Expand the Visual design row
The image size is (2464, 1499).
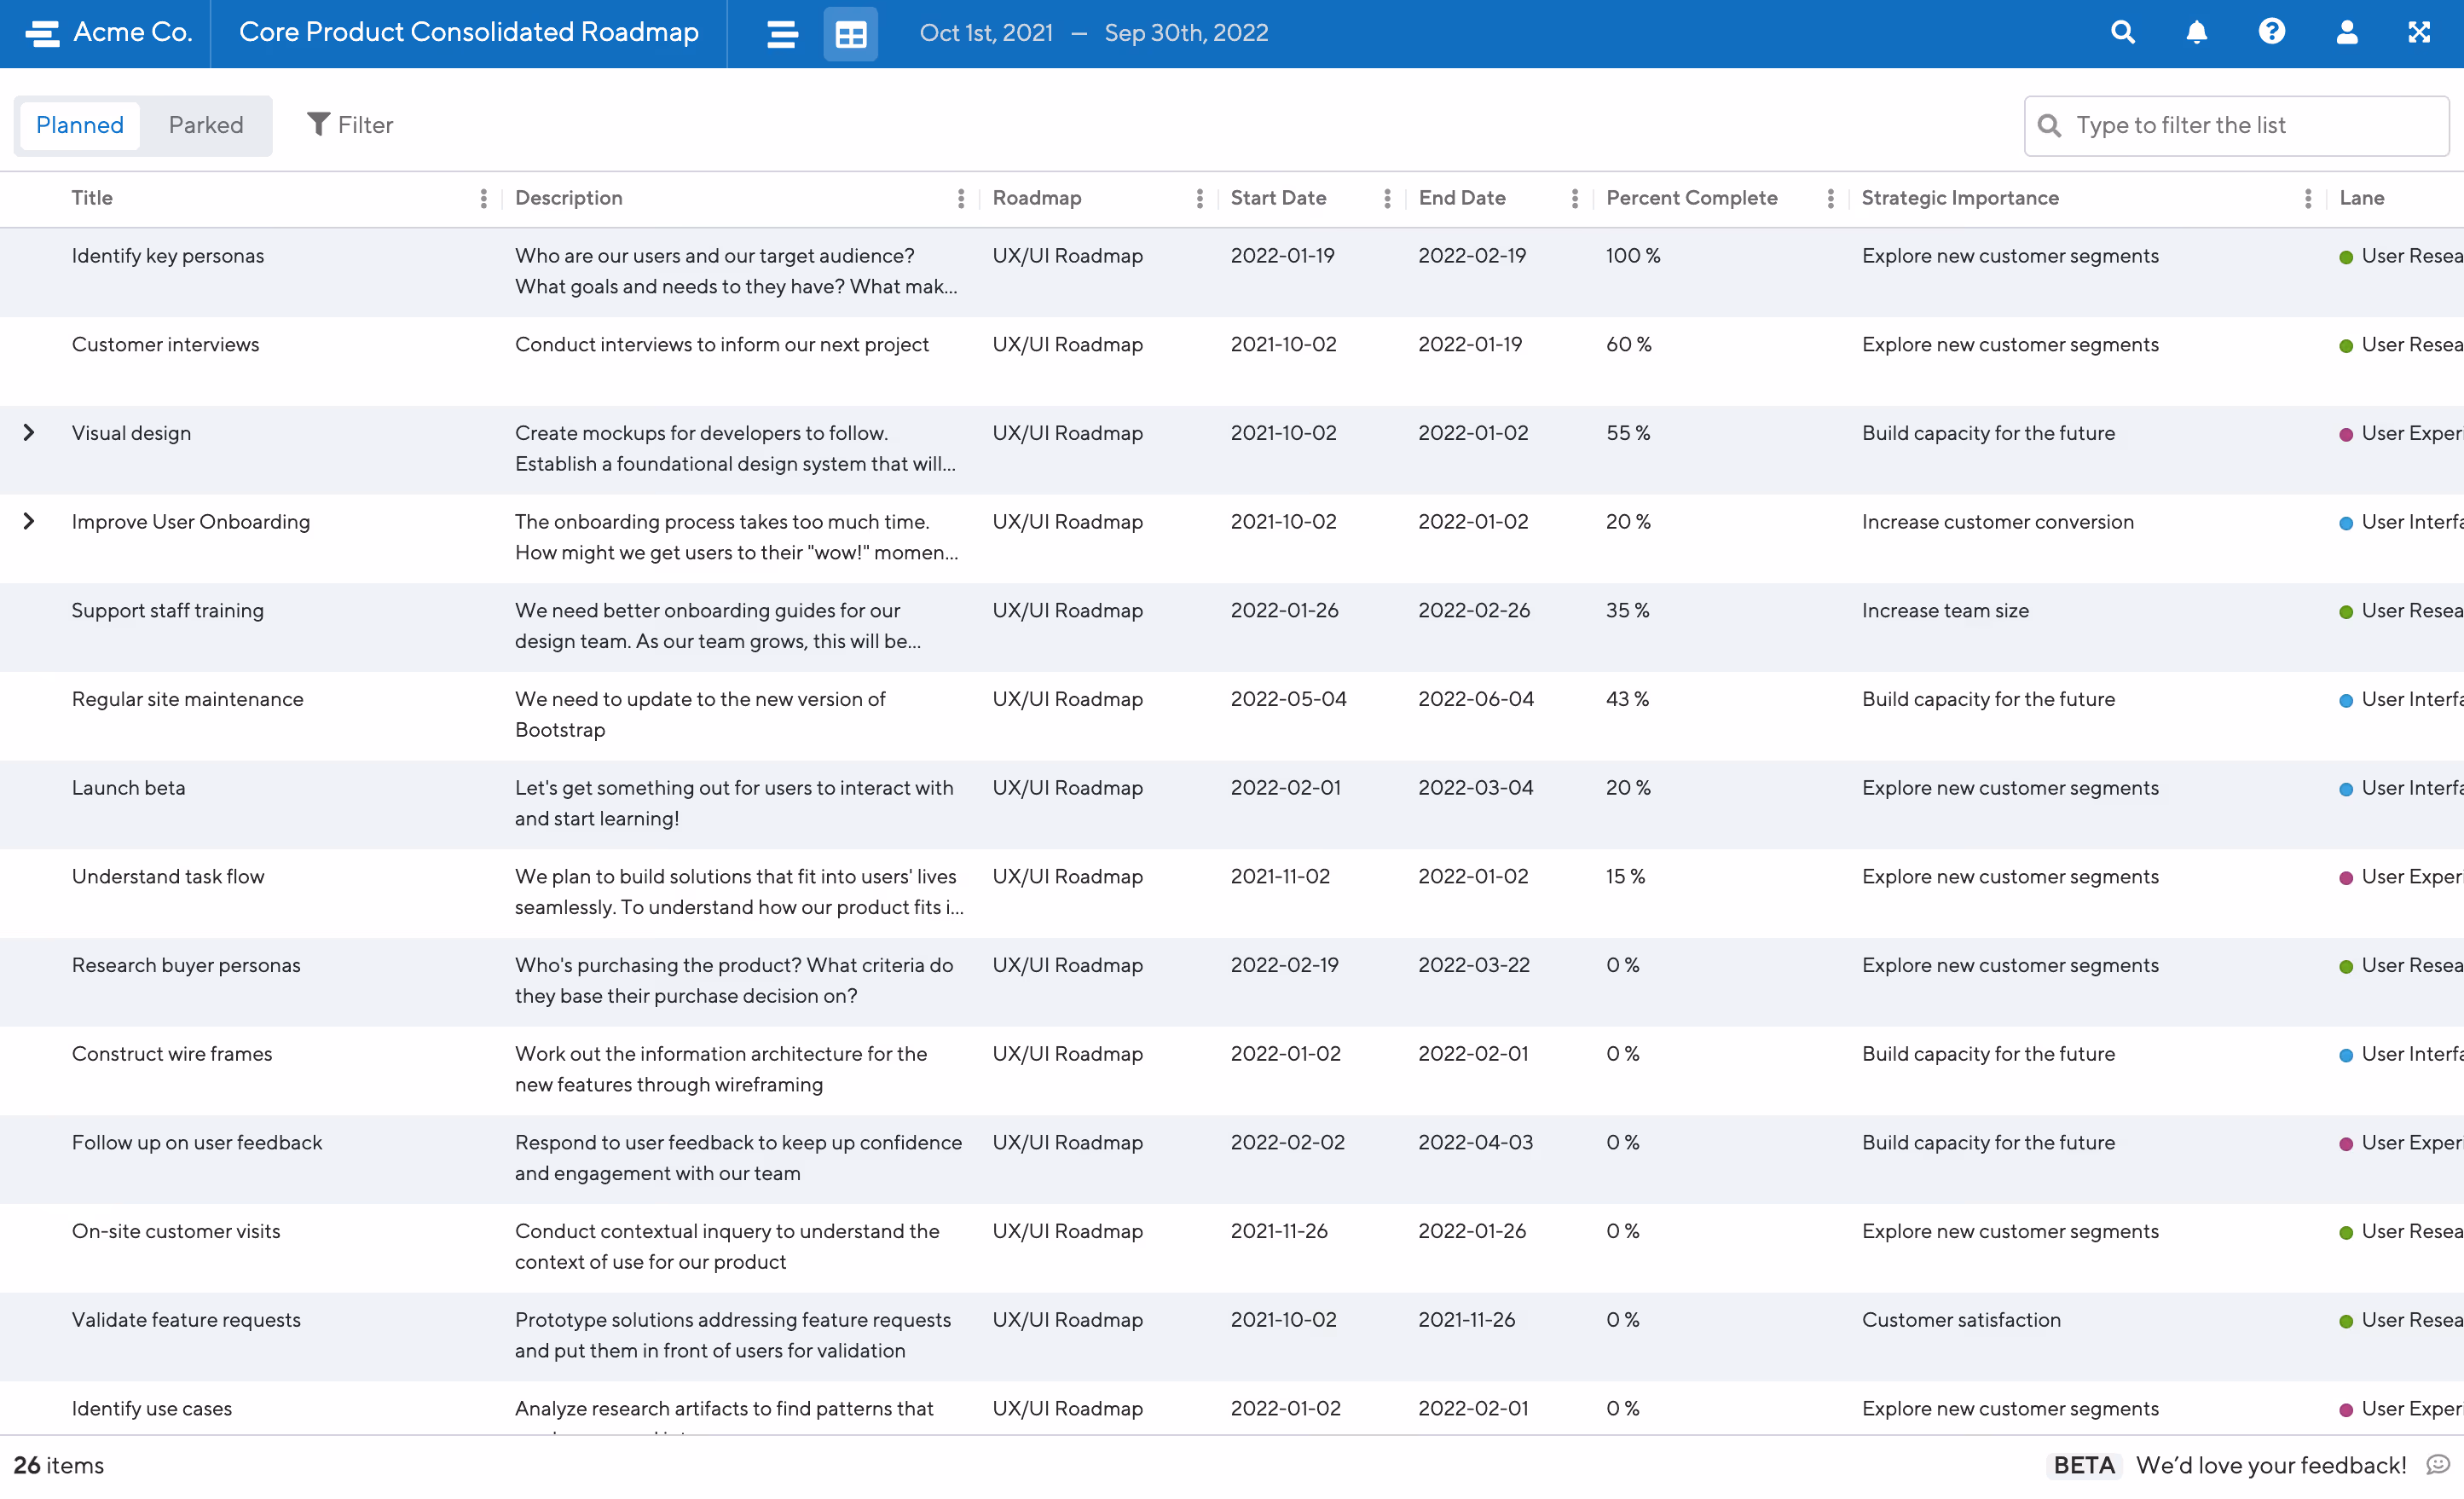pyautogui.click(x=29, y=432)
